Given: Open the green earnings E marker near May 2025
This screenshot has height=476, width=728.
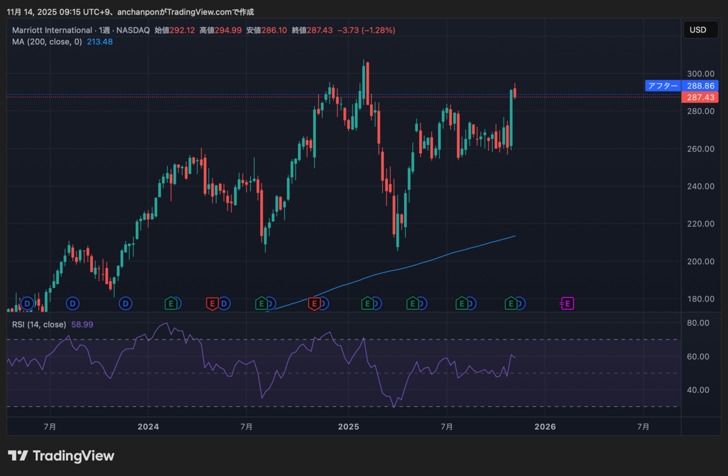Looking at the screenshot, I should [x=413, y=302].
